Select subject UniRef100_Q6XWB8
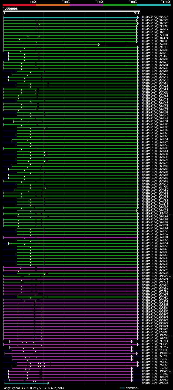The height and width of the screenshot is (390, 173). 155,71
